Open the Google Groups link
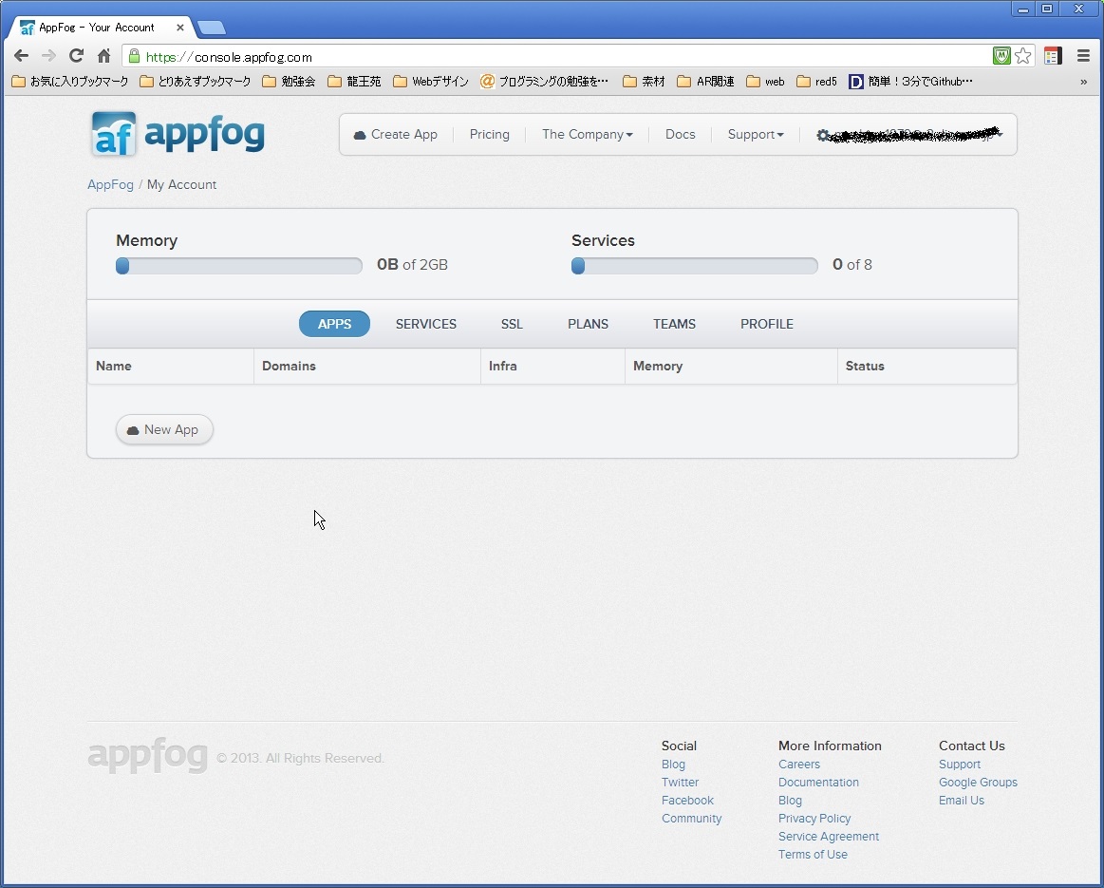1104x888 pixels. 978,783
